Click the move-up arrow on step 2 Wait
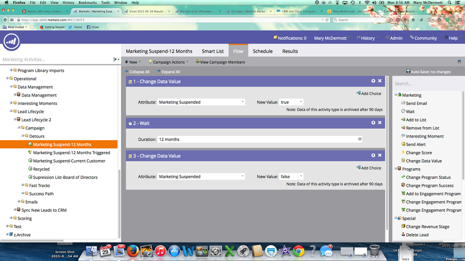The width and height of the screenshot is (465, 261). pyautogui.click(x=373, y=123)
